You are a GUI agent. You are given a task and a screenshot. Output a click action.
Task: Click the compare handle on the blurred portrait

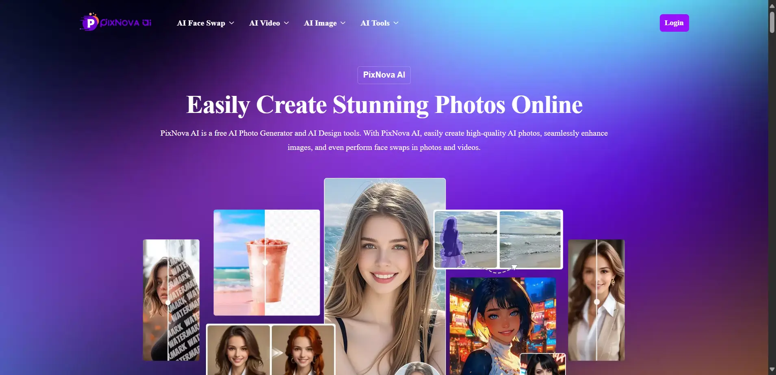click(596, 302)
